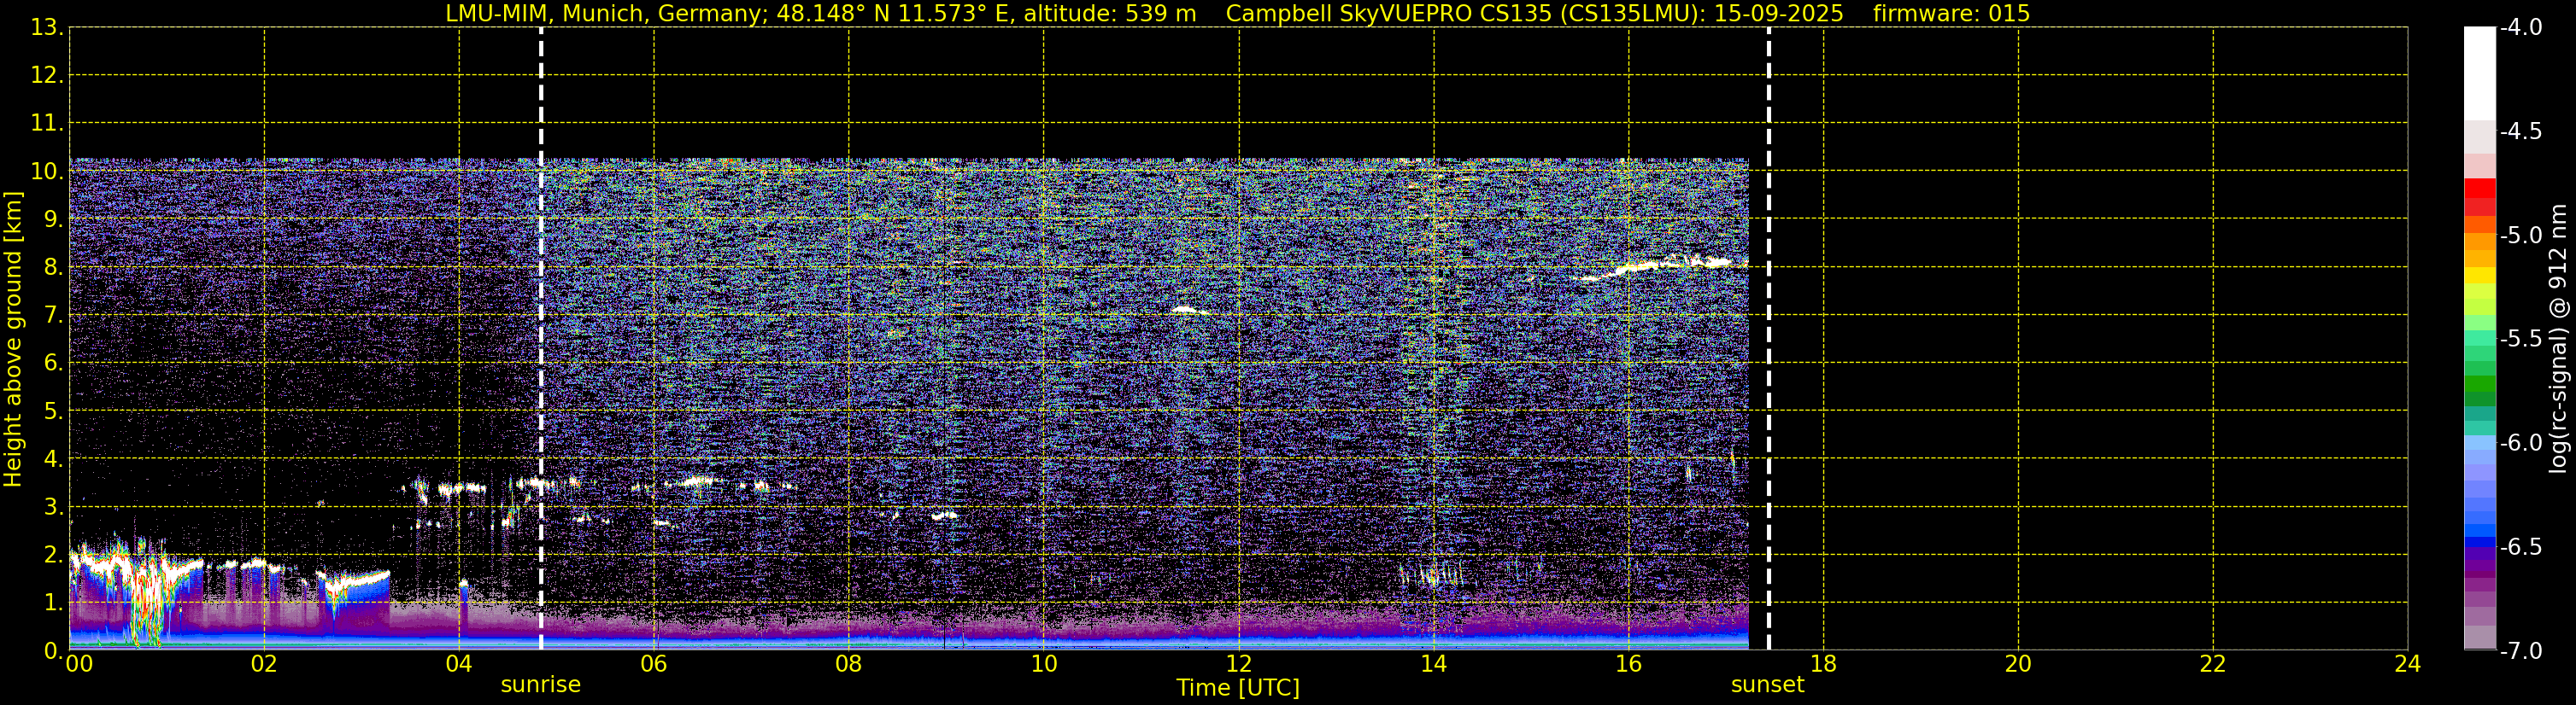
Task: Click the date '15-09-2025' in the title
Action: (x=1779, y=14)
